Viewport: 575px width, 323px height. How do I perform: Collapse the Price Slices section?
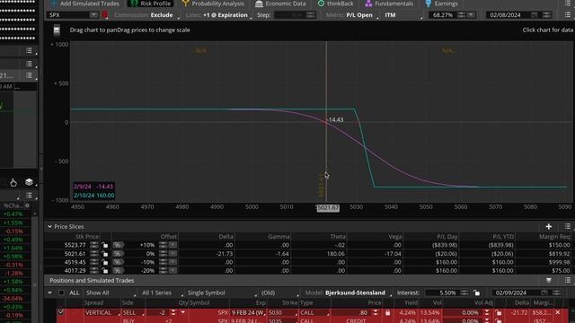tap(49, 227)
